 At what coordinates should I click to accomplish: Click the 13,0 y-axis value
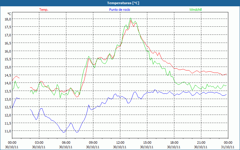click(x=8, y=99)
